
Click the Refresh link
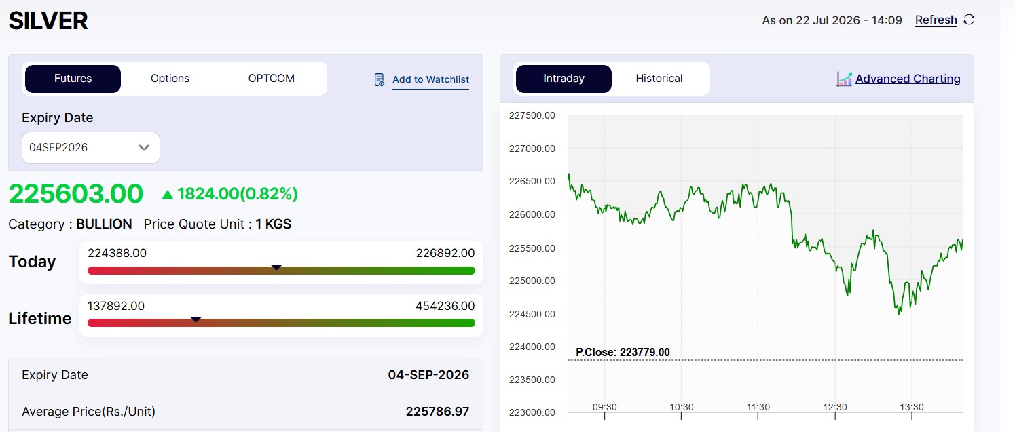click(x=936, y=20)
